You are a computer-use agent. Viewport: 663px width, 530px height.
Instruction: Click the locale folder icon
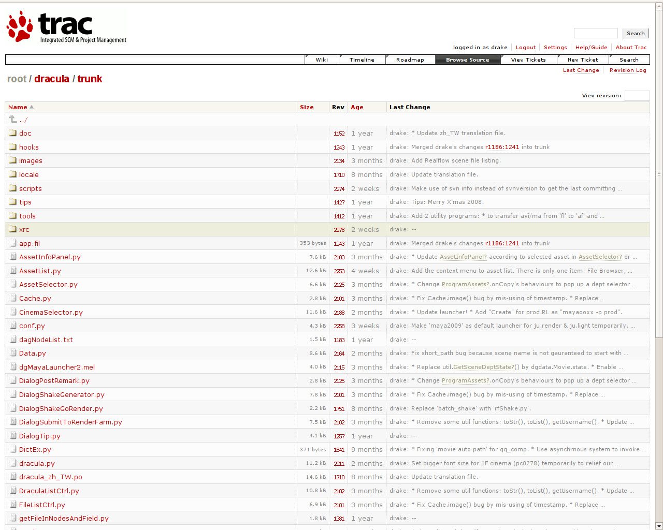coord(13,174)
